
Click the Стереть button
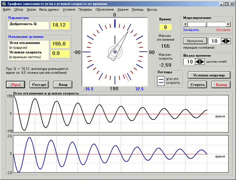(x=197, y=85)
